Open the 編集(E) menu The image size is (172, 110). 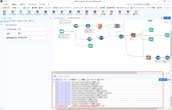point(14,5)
